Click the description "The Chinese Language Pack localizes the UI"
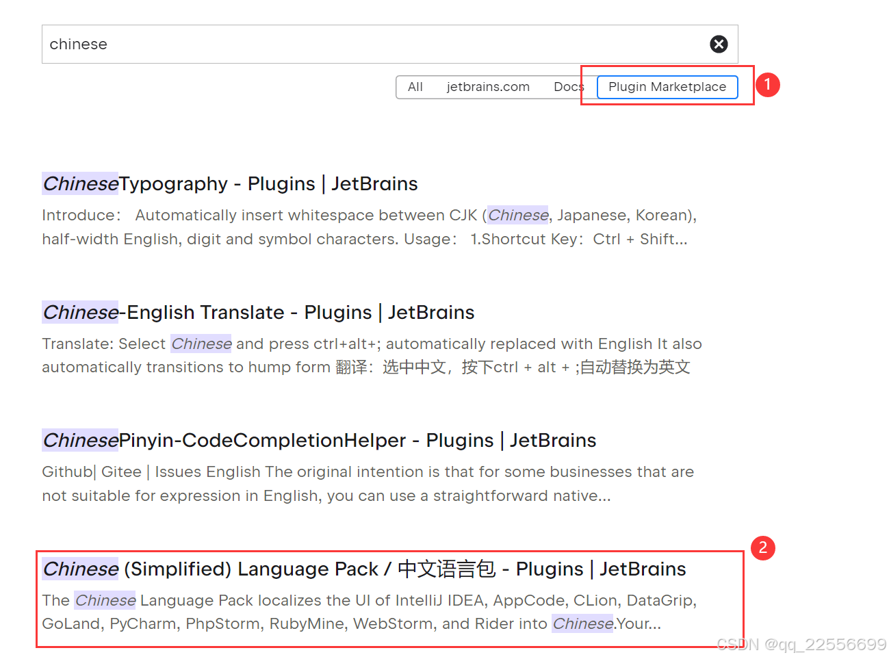 coord(370,612)
